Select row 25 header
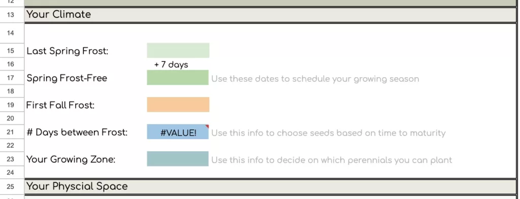 (x=10, y=187)
